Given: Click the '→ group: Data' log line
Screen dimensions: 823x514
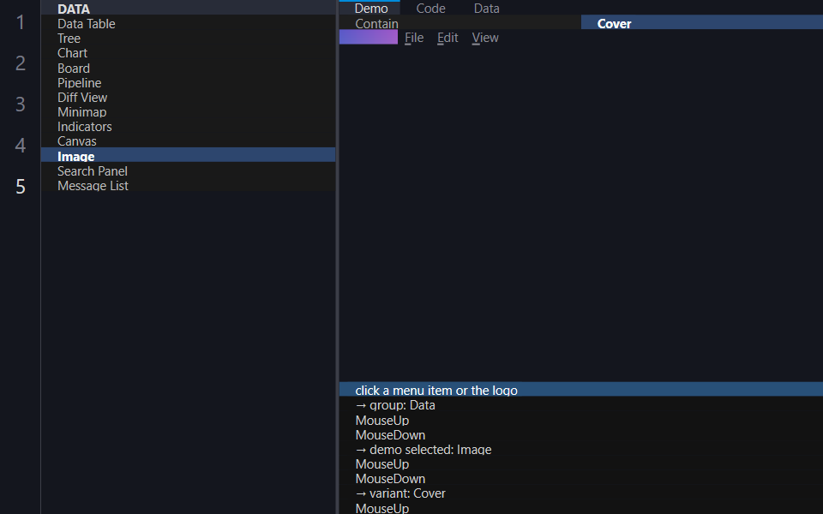Looking at the screenshot, I should (581, 405).
